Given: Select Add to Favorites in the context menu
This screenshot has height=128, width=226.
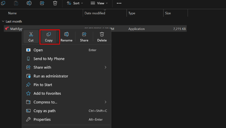Looking at the screenshot, I should pos(47,93).
